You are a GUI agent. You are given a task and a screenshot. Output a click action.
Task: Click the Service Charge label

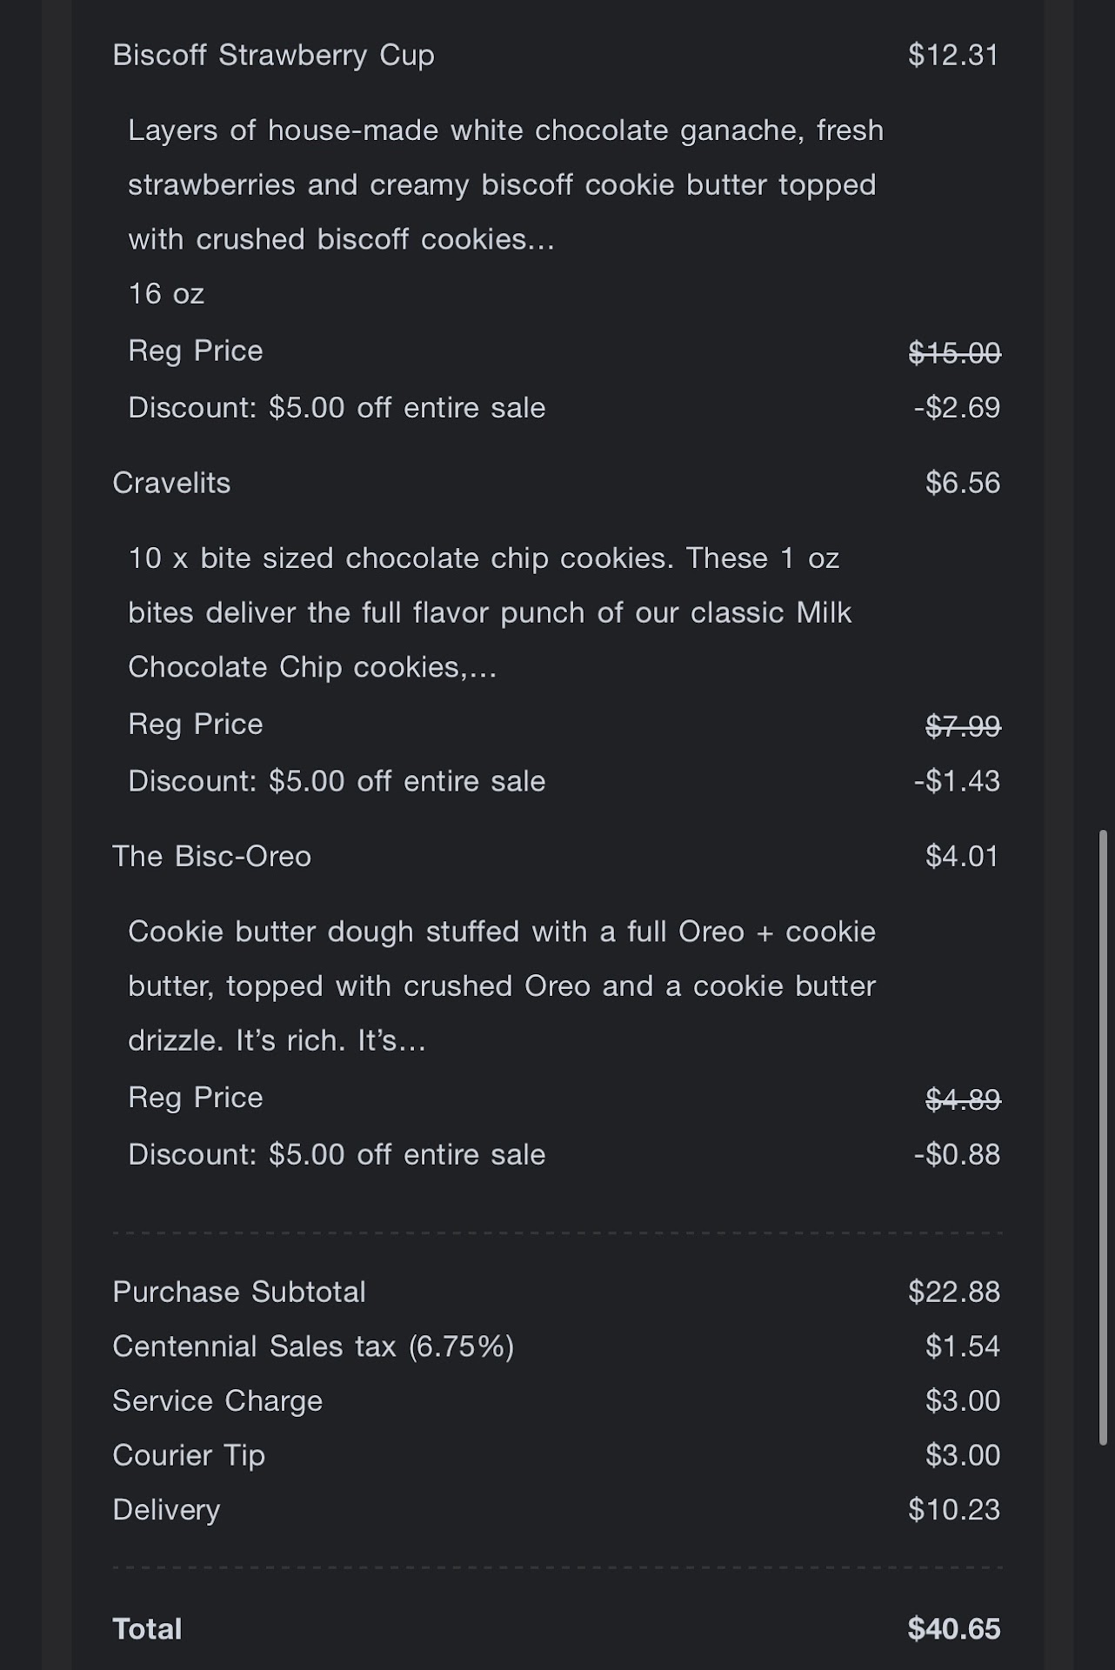(217, 1400)
